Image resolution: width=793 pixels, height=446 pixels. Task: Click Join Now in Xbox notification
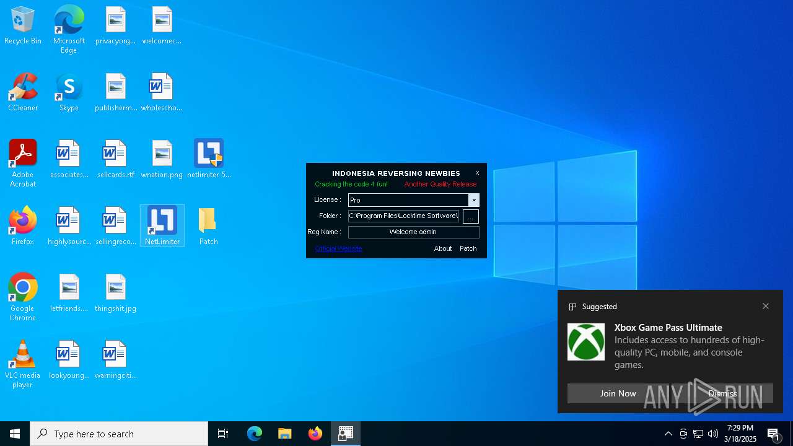coord(618,393)
